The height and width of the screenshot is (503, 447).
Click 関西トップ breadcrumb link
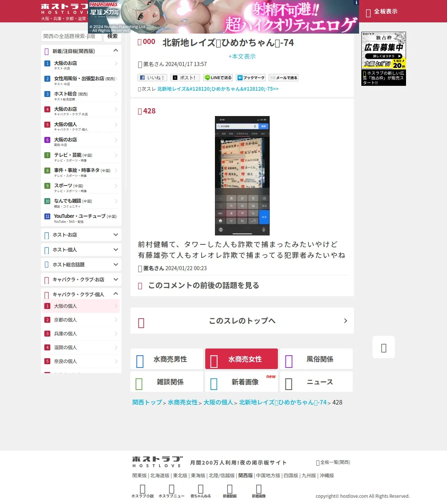pyautogui.click(x=147, y=402)
